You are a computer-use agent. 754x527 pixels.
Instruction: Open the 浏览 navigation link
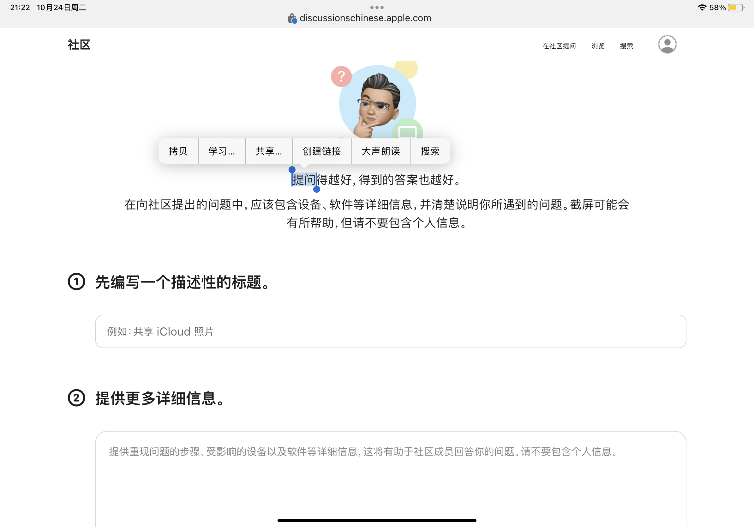(x=598, y=46)
